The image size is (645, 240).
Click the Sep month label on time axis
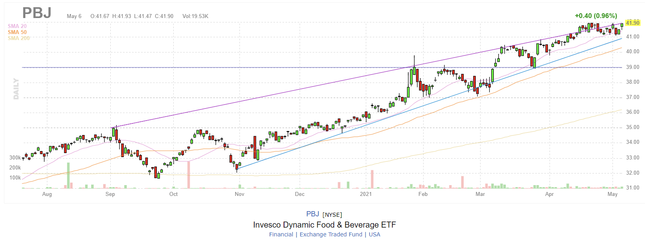[110, 194]
